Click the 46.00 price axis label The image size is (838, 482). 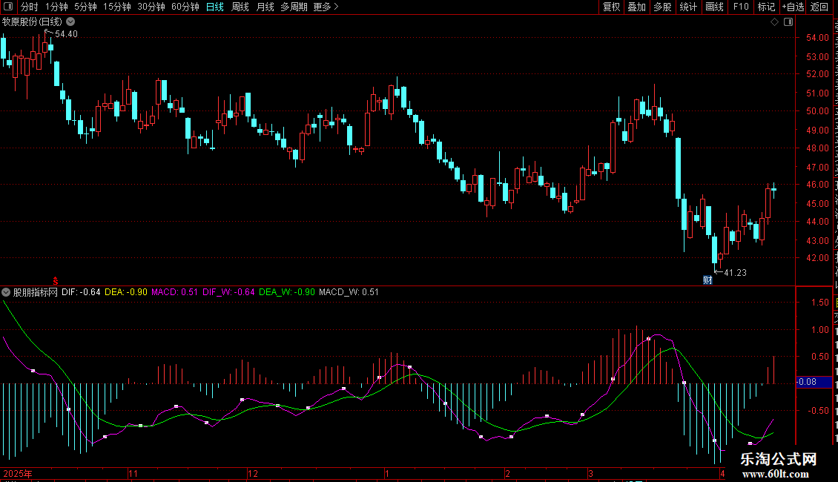(x=817, y=185)
